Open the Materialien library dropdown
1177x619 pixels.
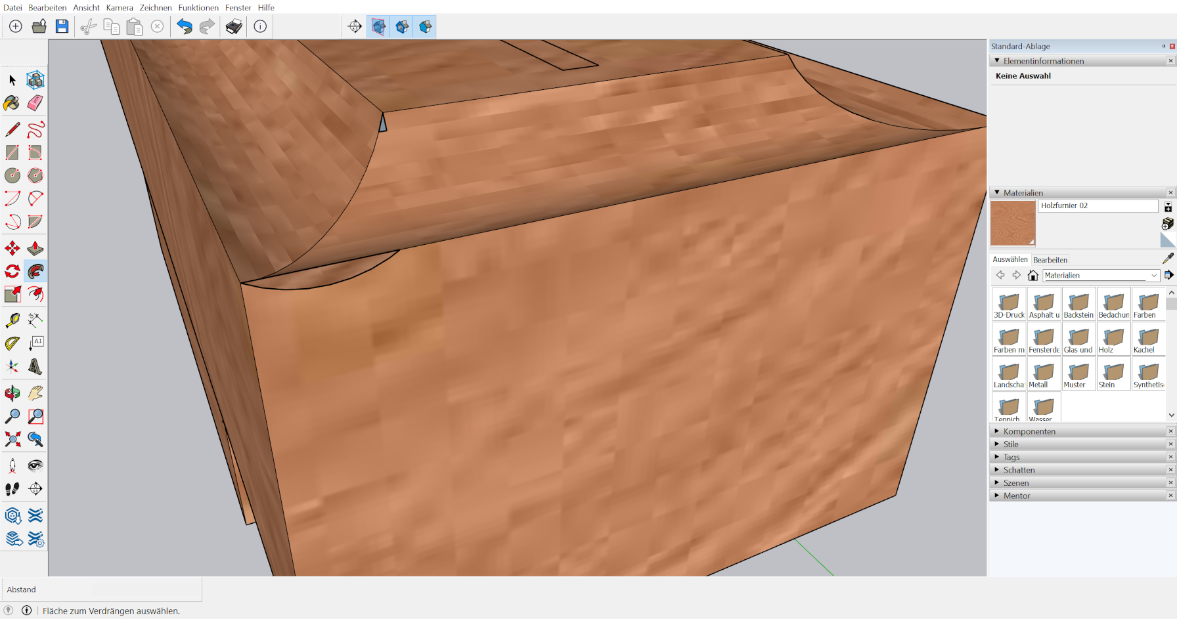(1101, 276)
